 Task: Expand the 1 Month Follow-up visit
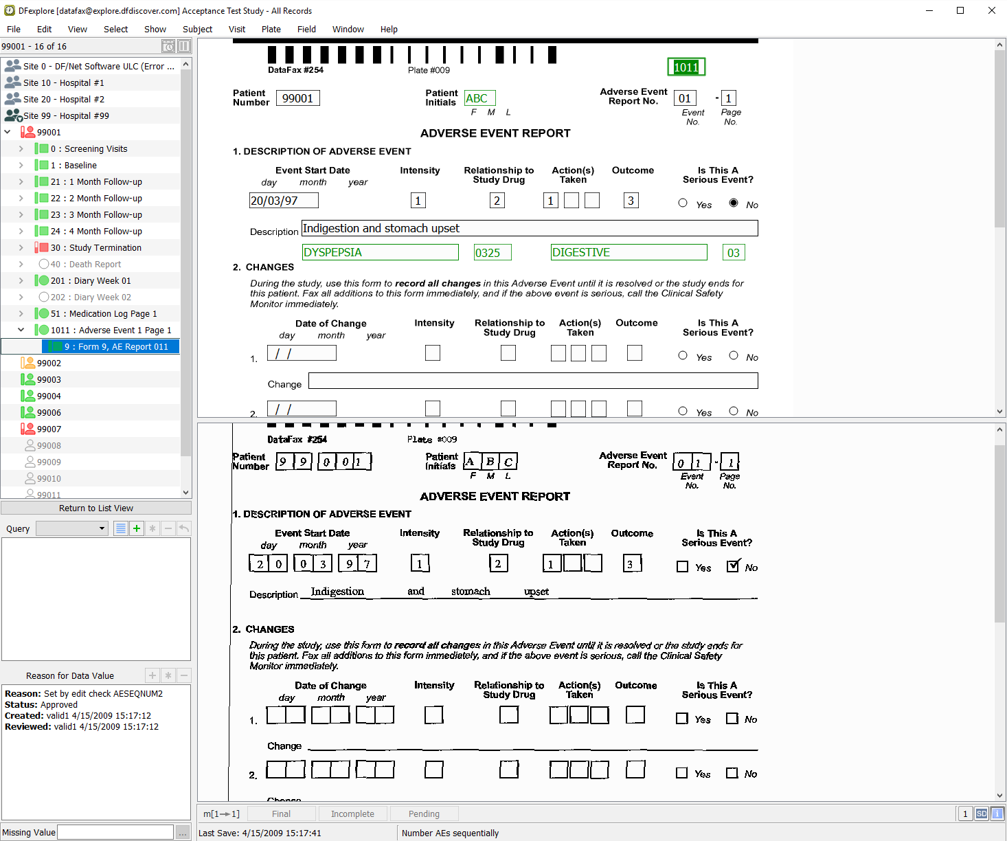[x=21, y=181]
